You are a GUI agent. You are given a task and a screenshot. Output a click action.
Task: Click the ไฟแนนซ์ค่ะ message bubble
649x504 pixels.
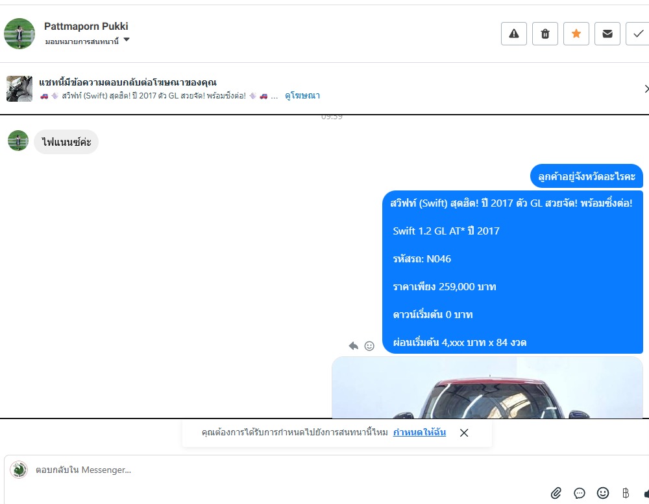[x=66, y=142]
